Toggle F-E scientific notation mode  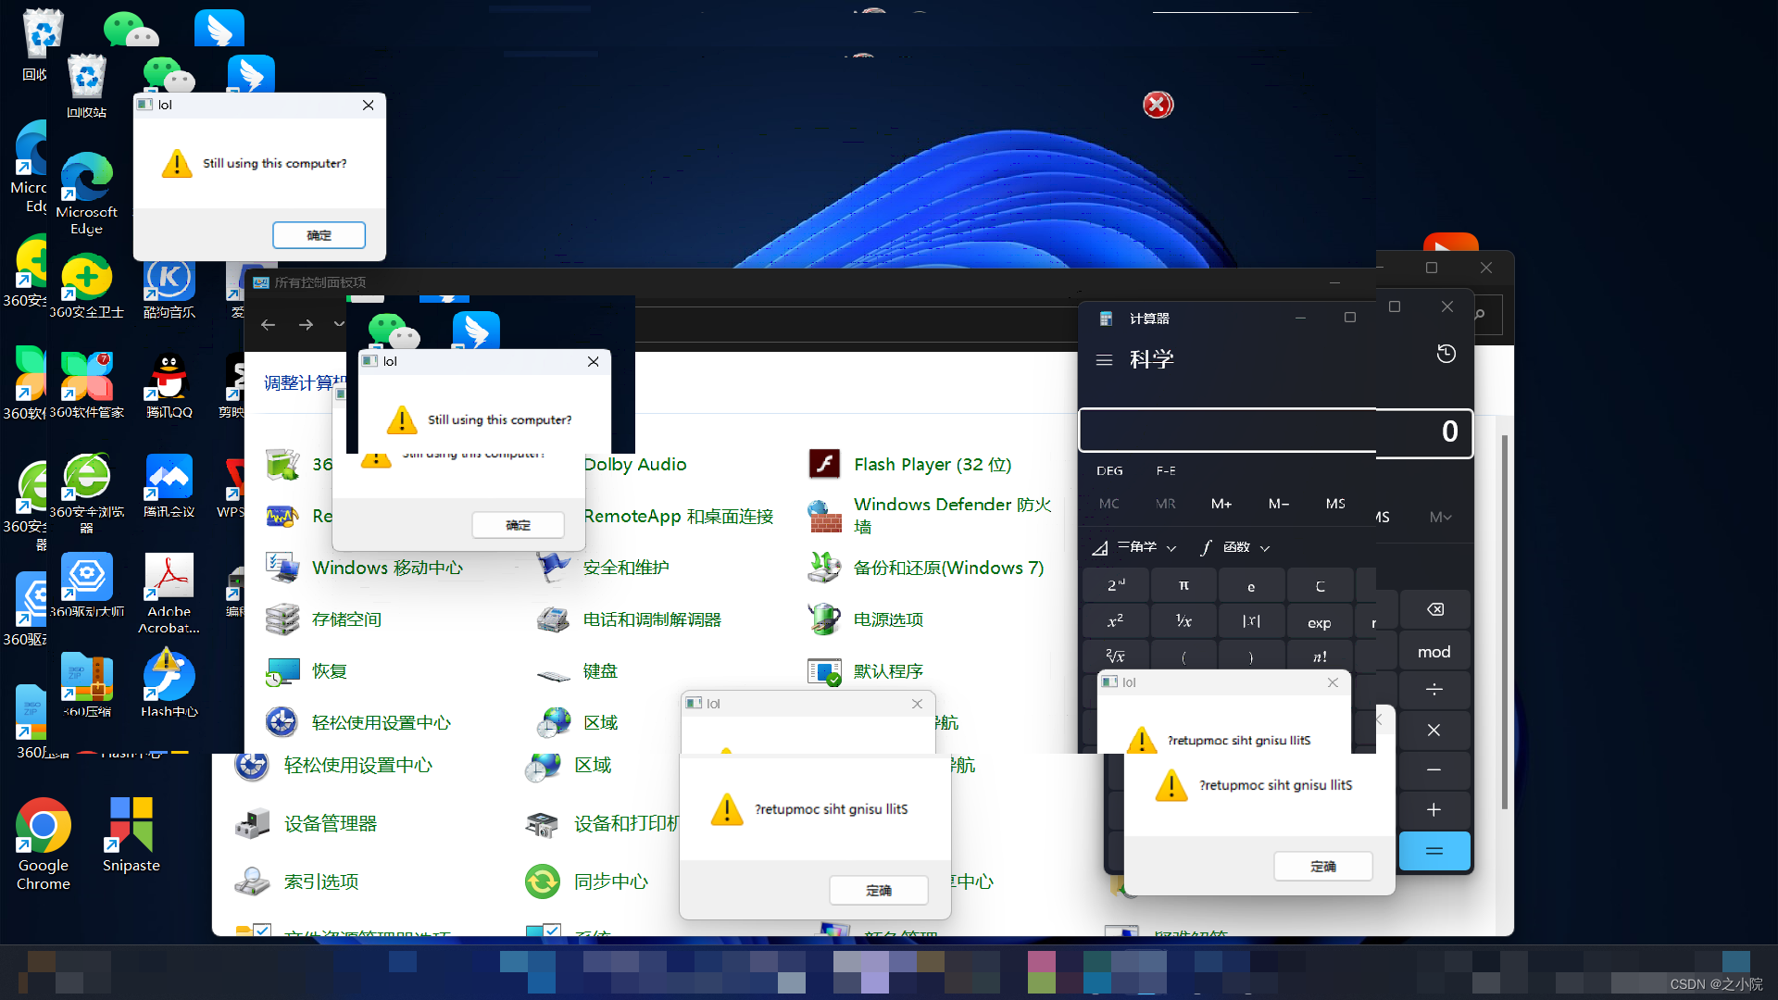tap(1166, 470)
